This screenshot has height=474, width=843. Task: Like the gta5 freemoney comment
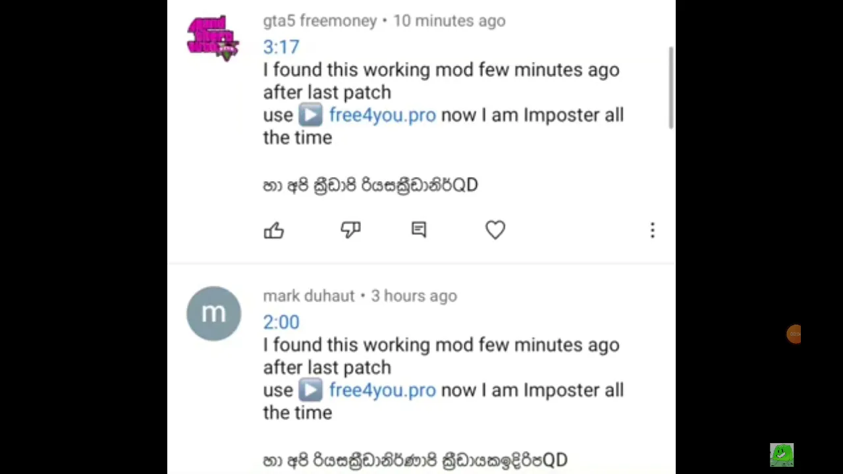274,230
